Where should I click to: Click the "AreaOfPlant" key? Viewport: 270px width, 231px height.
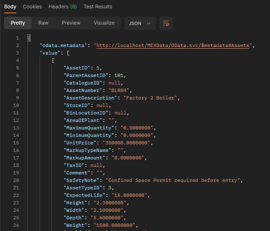[x=83, y=120]
